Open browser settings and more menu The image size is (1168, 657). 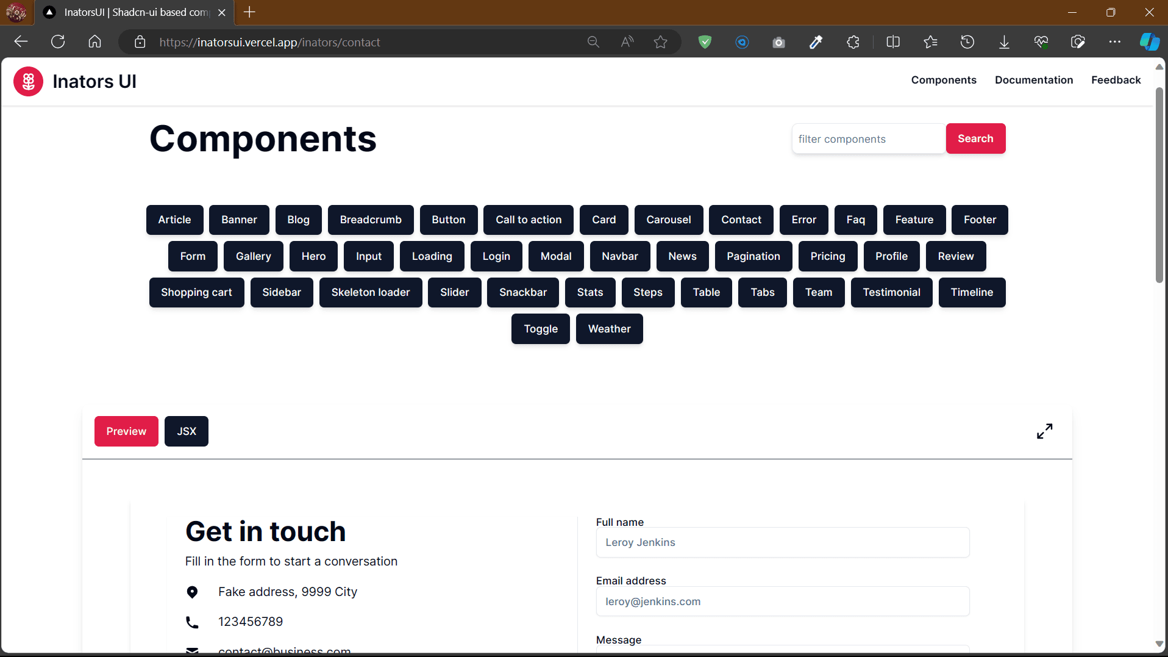point(1114,42)
